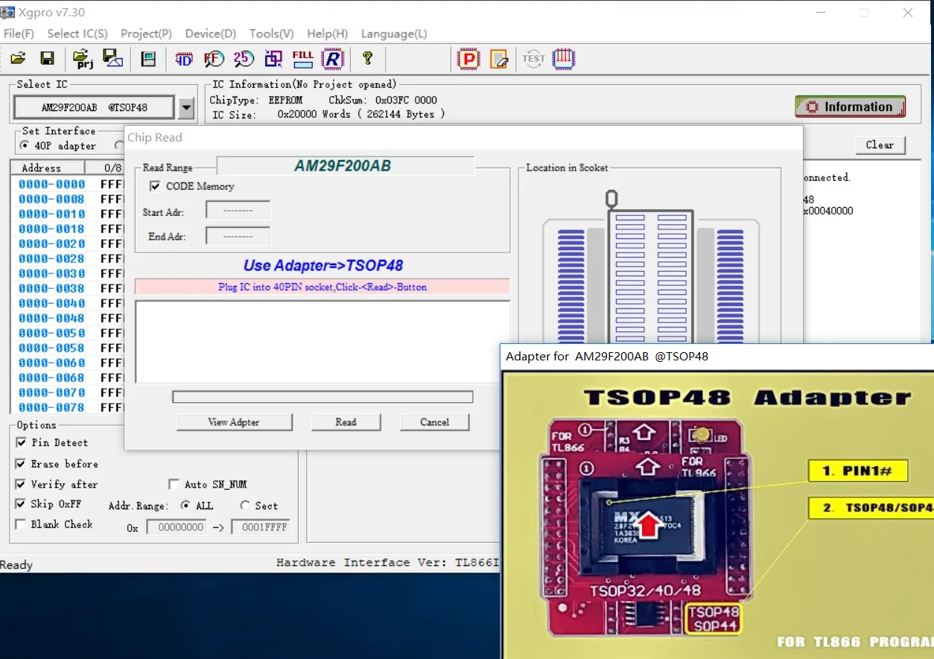
Task: Open the Device(D) menu
Action: [x=210, y=34]
